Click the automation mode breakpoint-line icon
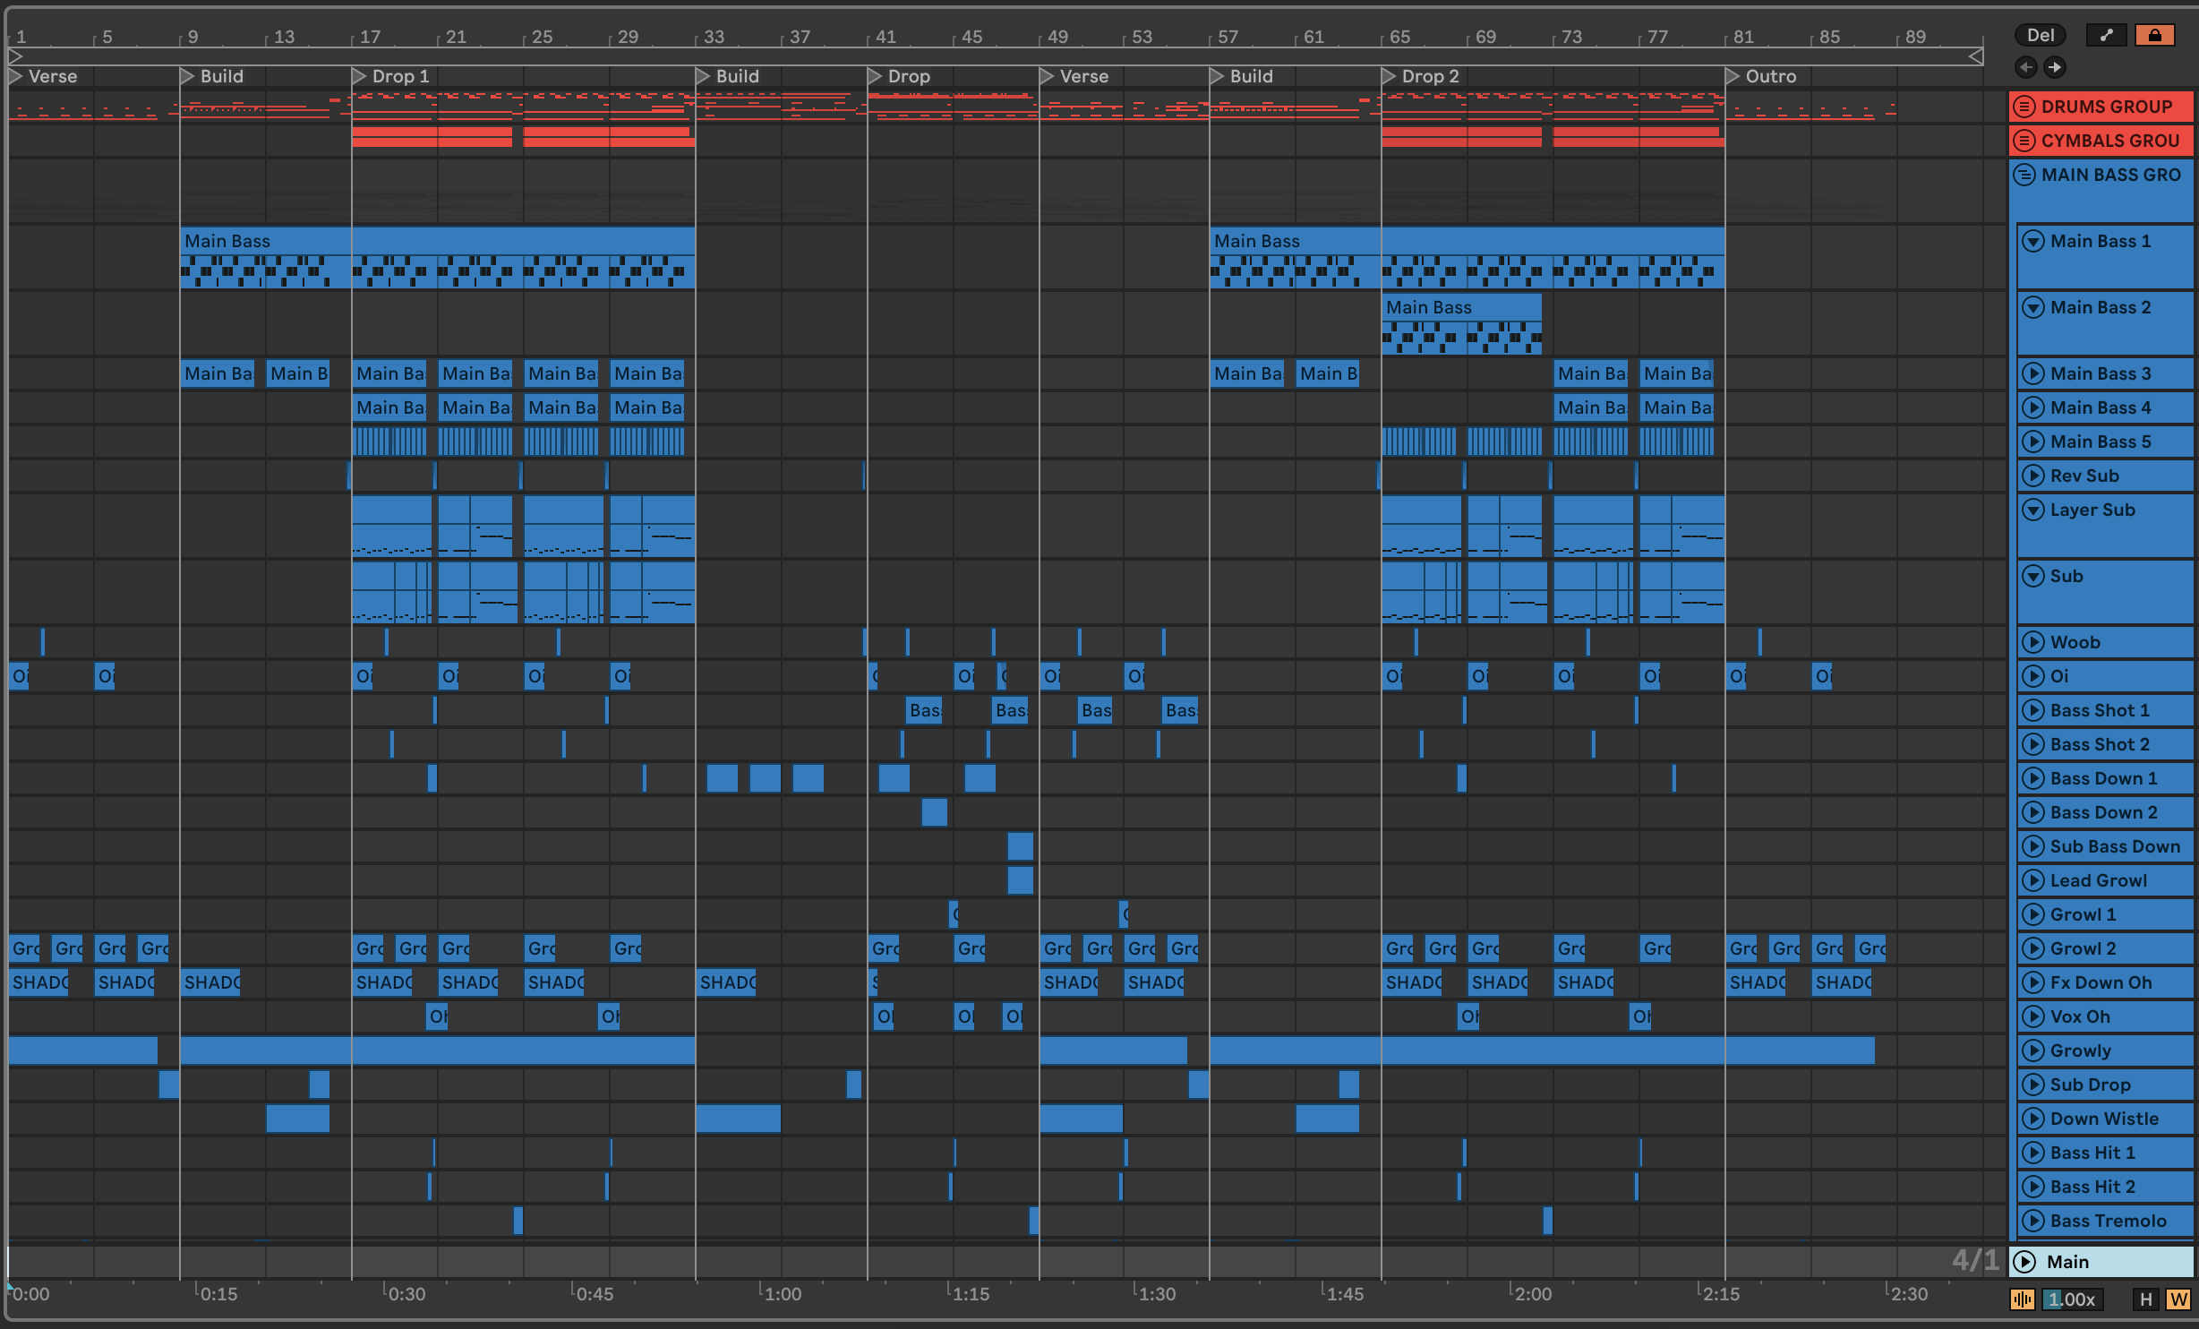 [2107, 35]
